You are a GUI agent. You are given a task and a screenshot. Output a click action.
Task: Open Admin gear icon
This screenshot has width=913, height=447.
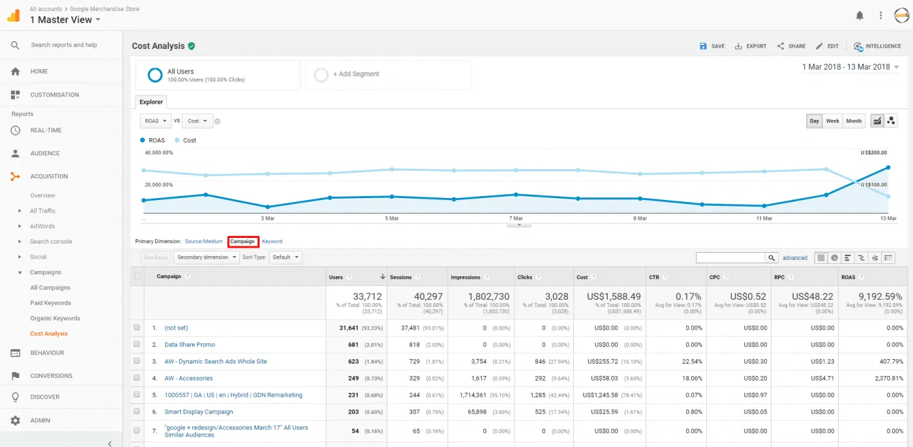16,421
